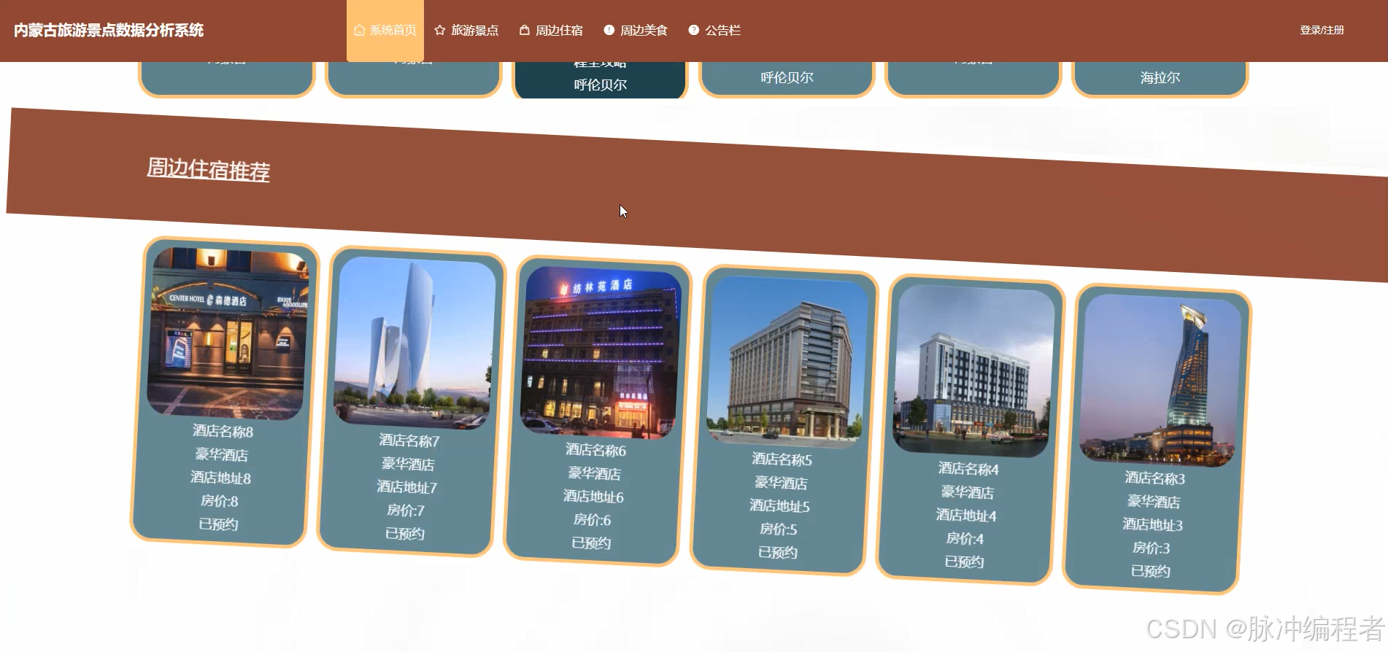Click the site title 内蒙古旅游景点数据分析系统
The height and width of the screenshot is (652, 1388).
109,30
